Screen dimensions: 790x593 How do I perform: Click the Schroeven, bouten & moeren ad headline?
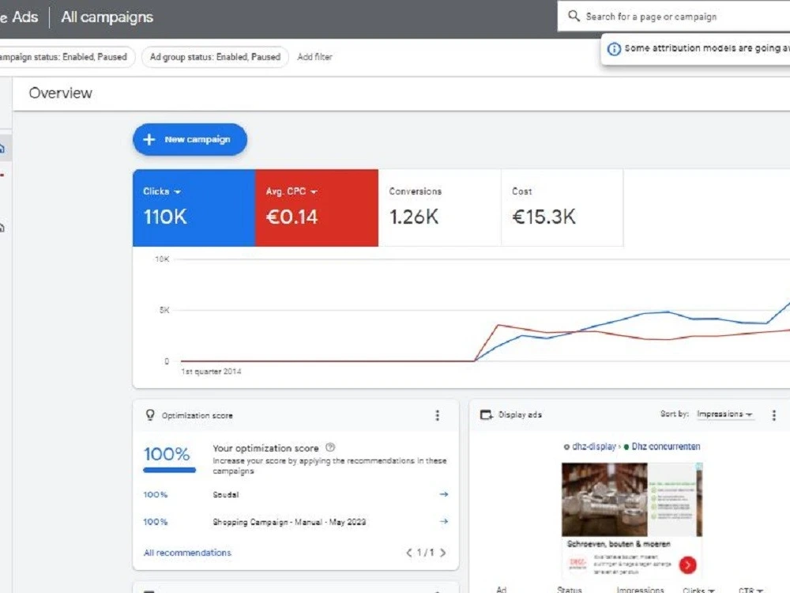tap(619, 544)
